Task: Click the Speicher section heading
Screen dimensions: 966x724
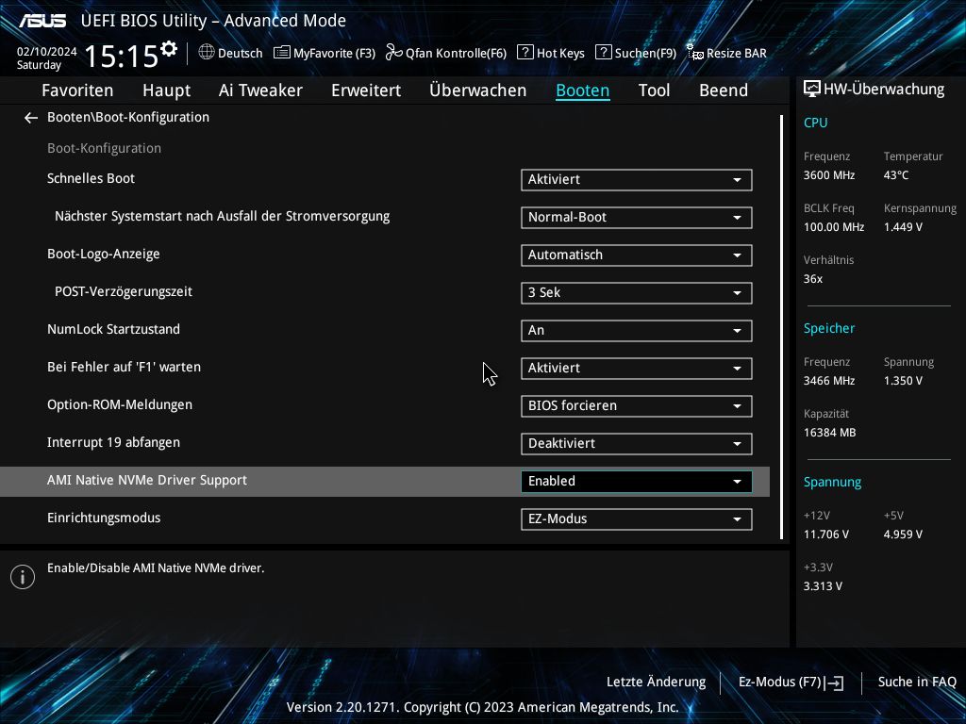Action: click(829, 329)
